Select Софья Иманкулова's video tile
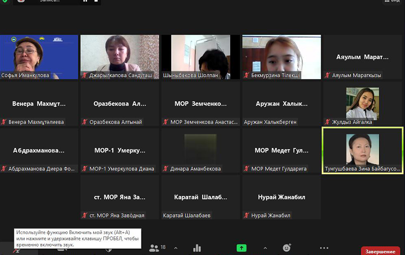Screen dimensions: 405x255 39,56
